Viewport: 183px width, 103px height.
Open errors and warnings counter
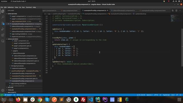pos(20,95)
